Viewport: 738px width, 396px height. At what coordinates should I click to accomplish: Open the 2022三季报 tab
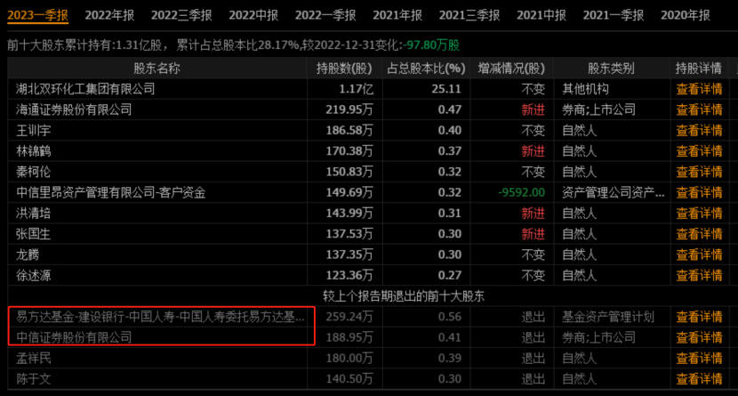(181, 15)
